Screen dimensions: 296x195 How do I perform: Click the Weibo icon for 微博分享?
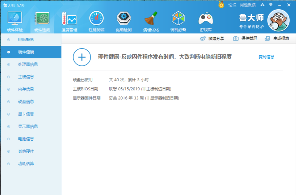(x=203, y=38)
